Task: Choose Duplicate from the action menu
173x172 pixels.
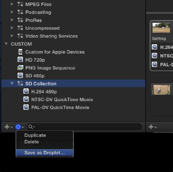Action: [35, 135]
